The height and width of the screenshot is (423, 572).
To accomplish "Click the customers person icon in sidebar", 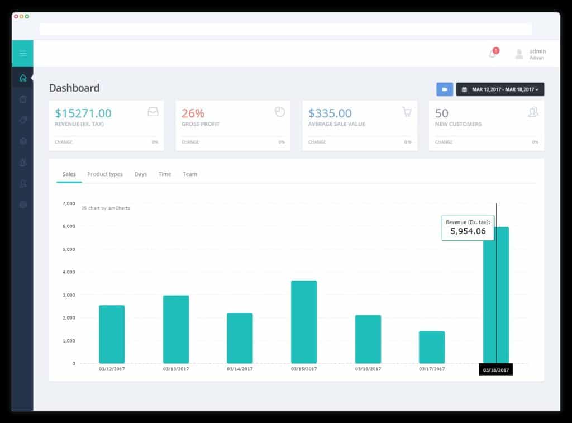I will (x=23, y=184).
